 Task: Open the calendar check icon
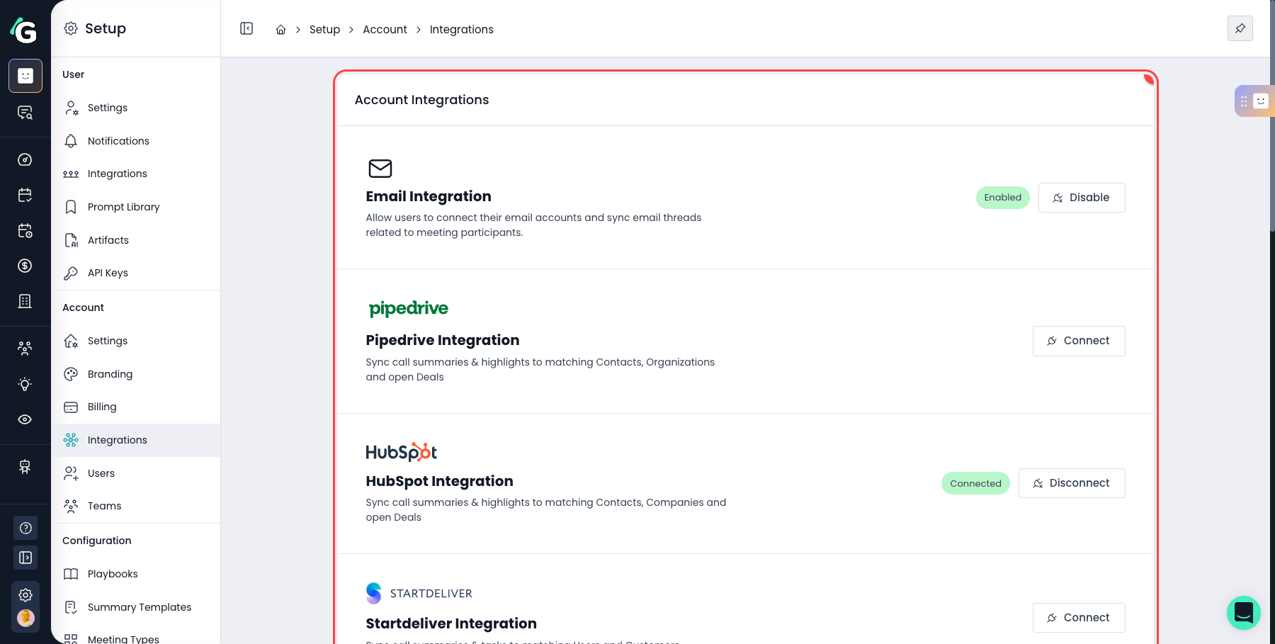25,195
